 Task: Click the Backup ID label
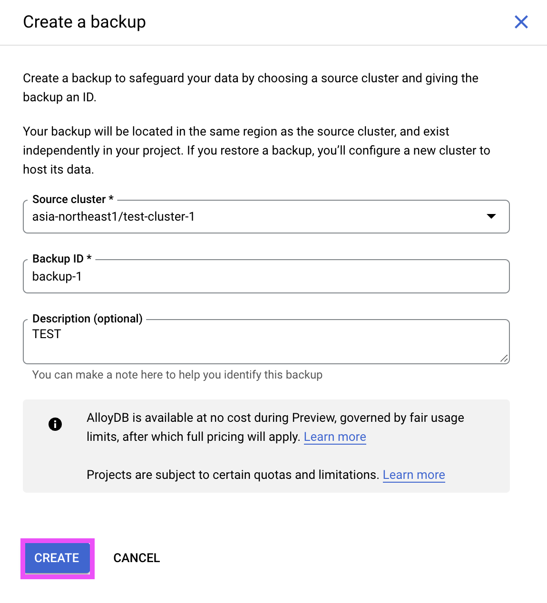[x=61, y=258]
